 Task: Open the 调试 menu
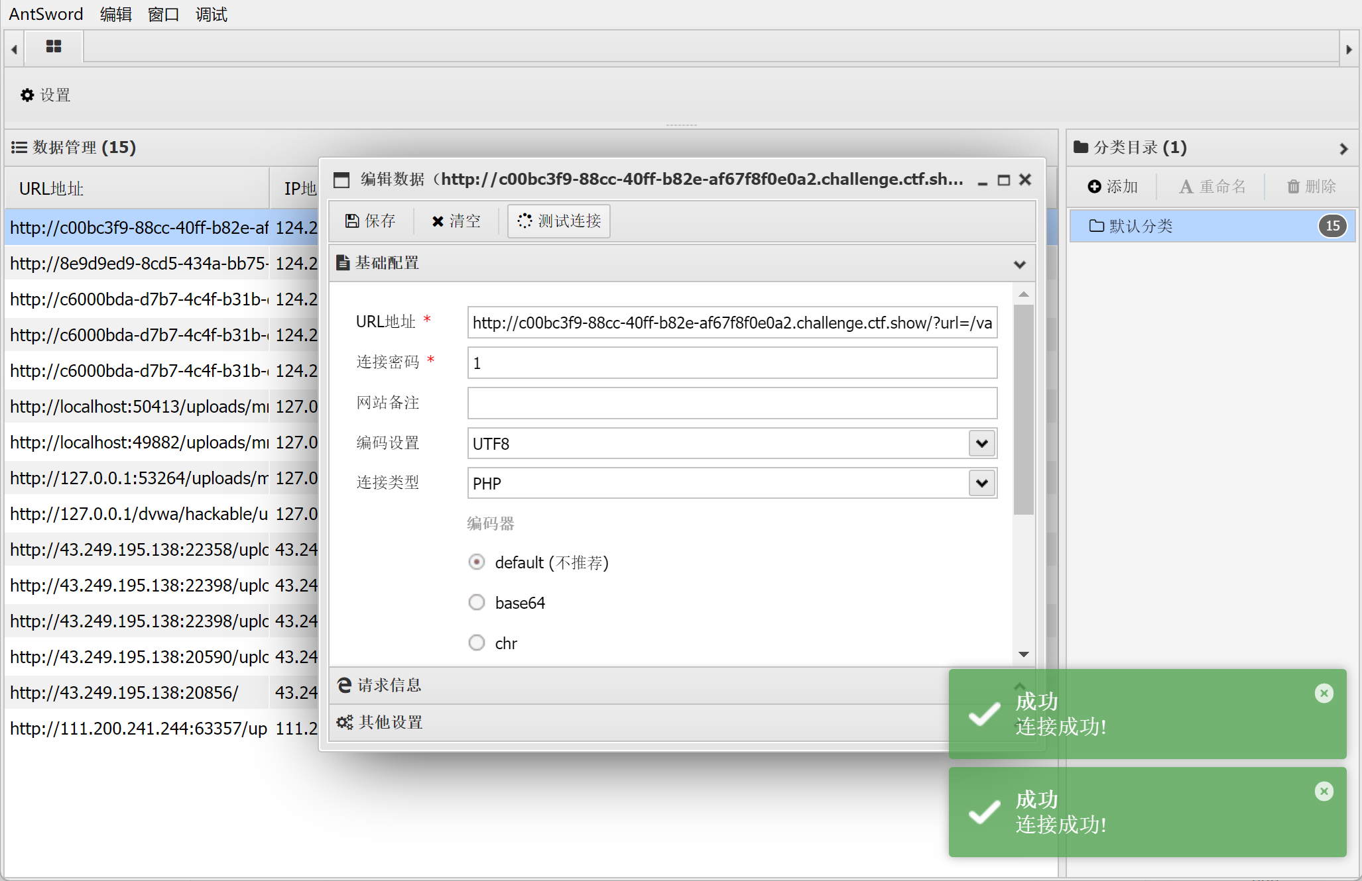pos(211,14)
